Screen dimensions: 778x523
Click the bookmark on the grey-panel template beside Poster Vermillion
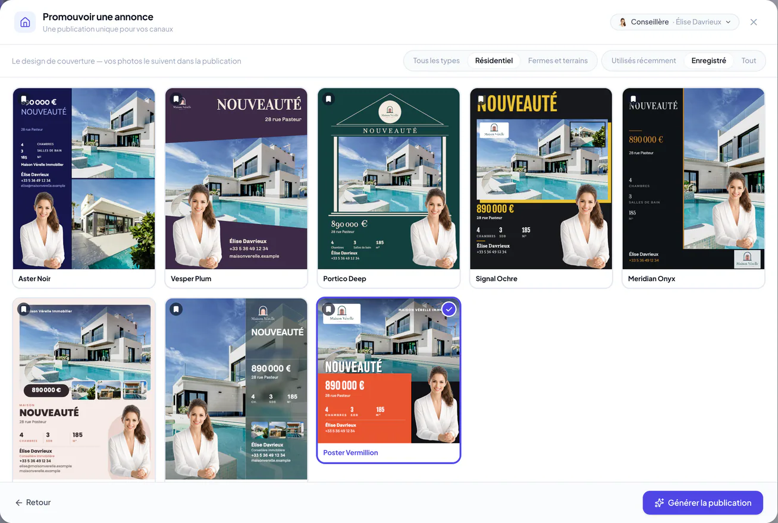(176, 309)
